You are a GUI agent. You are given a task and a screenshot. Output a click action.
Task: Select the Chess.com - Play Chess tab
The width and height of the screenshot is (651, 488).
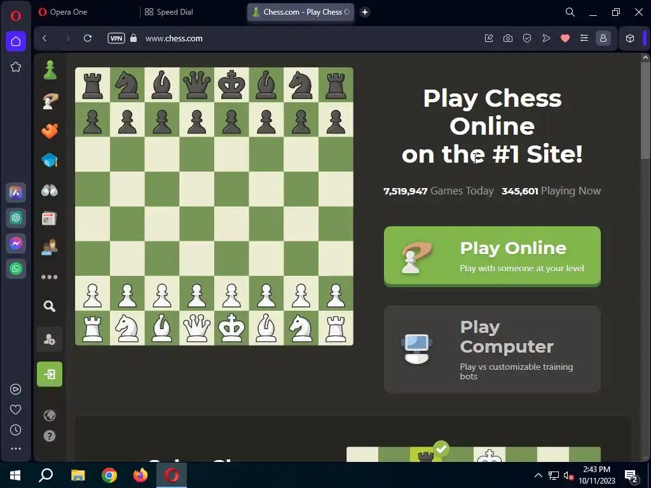tap(301, 12)
